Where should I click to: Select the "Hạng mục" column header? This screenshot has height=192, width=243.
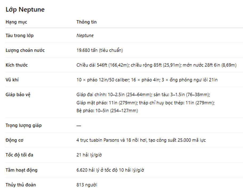(16, 22)
